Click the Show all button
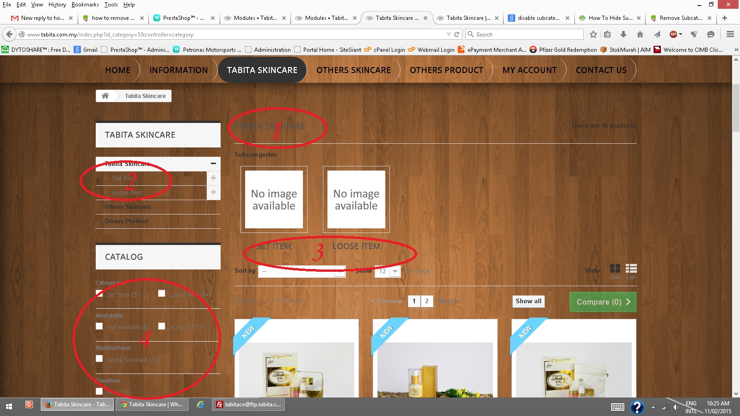The height and width of the screenshot is (416, 740). 528,301
